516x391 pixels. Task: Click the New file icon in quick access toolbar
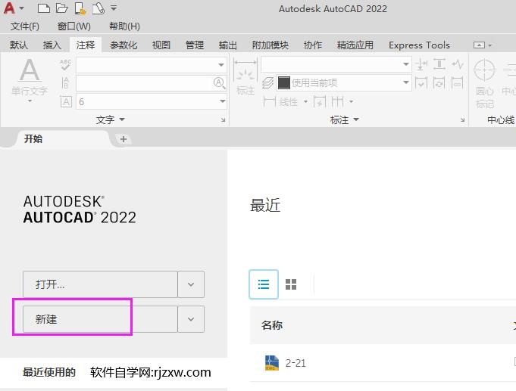click(x=43, y=8)
